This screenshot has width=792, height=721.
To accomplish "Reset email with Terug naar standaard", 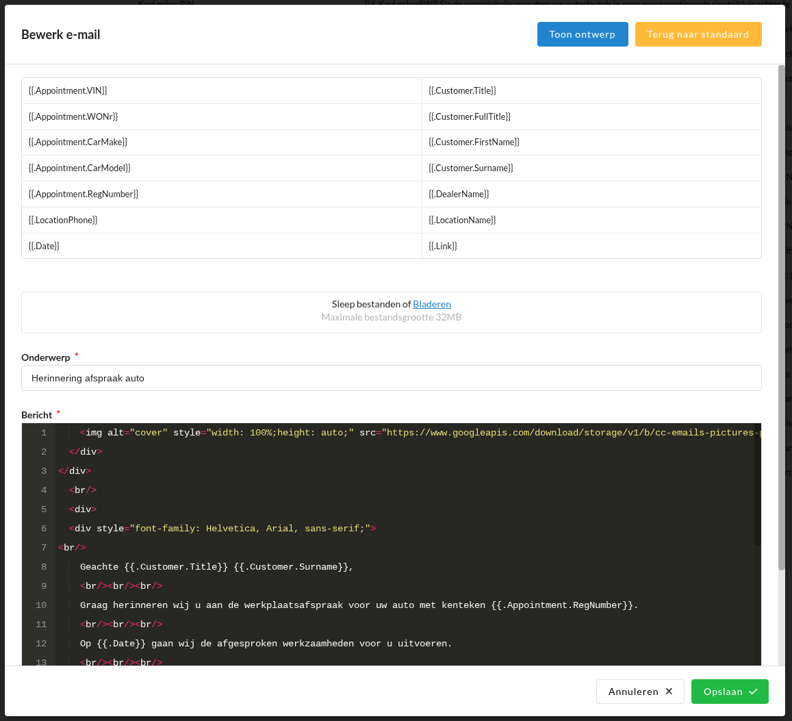I will [x=698, y=34].
